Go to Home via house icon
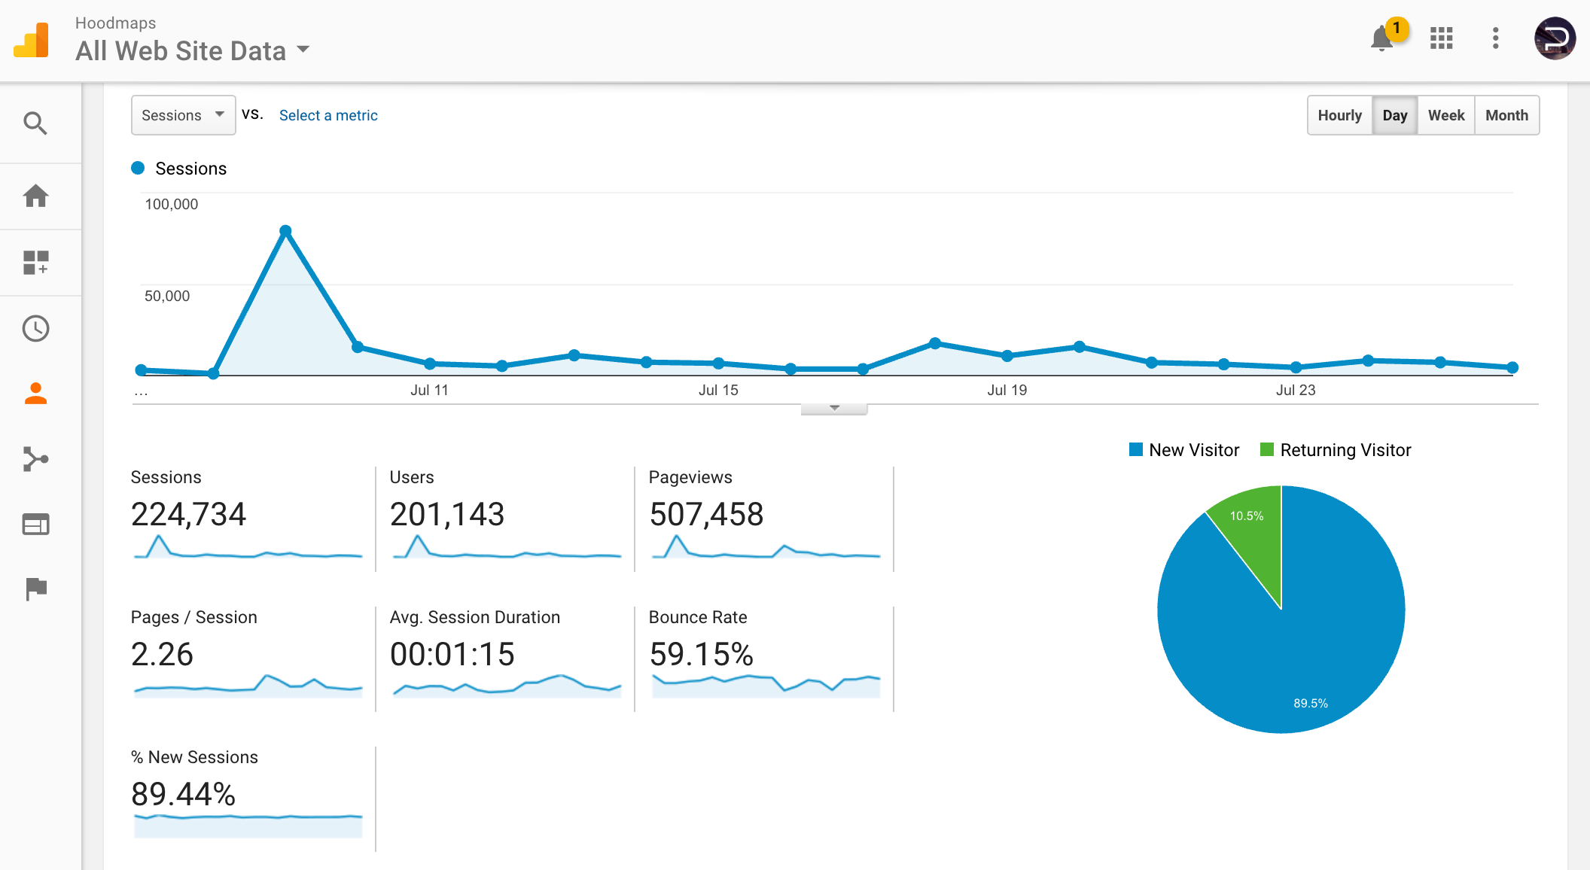This screenshot has height=870, width=1590. tap(35, 196)
